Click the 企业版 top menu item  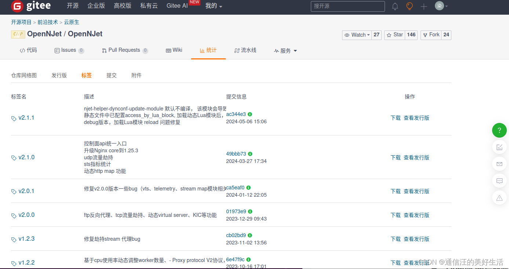96,6
